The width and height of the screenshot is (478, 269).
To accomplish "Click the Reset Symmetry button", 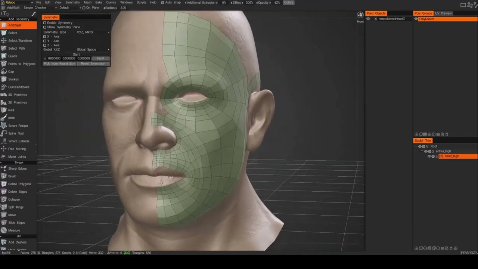I will [x=93, y=64].
